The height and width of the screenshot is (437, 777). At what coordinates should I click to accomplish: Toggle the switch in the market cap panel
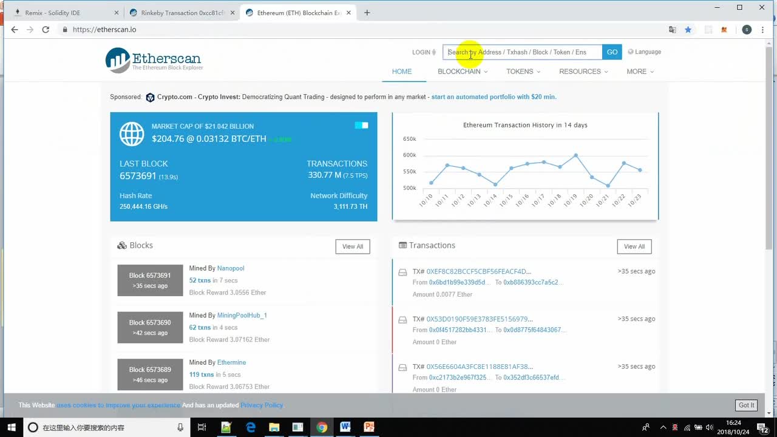361,125
